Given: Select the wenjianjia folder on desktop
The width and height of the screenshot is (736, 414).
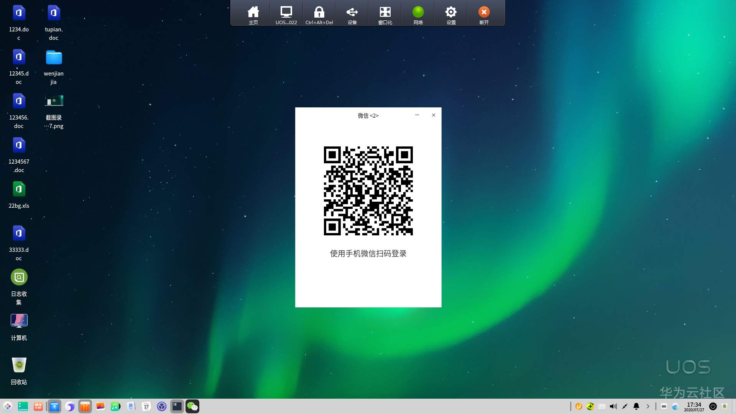Looking at the screenshot, I should tap(54, 67).
